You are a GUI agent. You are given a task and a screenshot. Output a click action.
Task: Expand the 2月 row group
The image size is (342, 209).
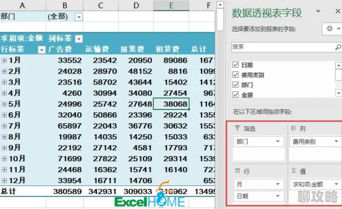coord(4,71)
